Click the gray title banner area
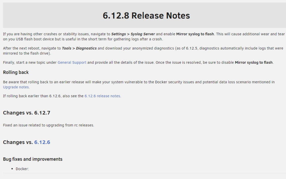 coord(144,15)
